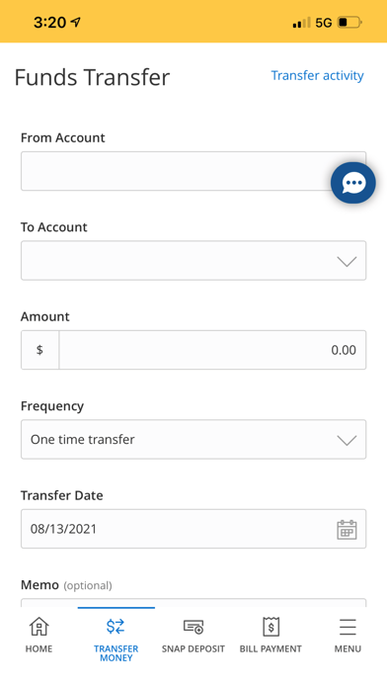This screenshot has height=688, width=387.
Task: Select One time transfer frequency field
Action: click(193, 439)
